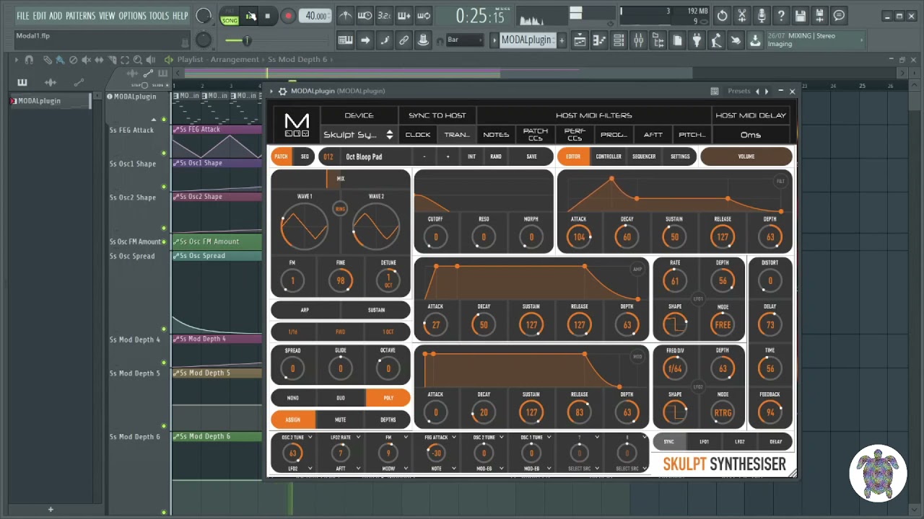This screenshot has height=519, width=924.
Task: Click the floppy disk save project icon
Action: pos(801,16)
